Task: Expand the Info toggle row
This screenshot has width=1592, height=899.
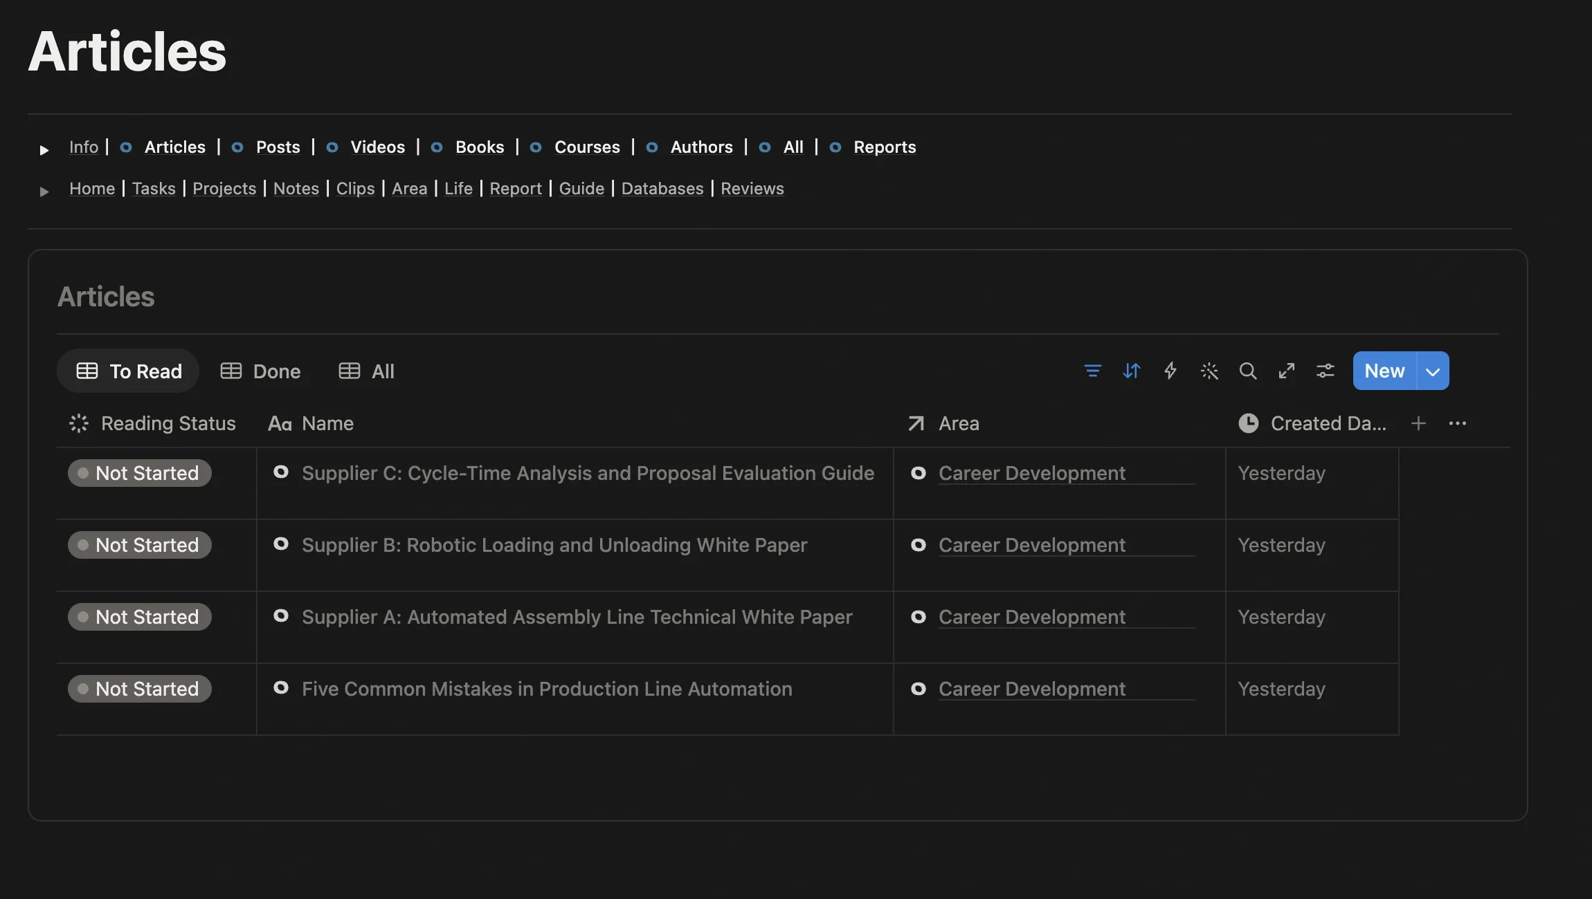Action: click(x=44, y=149)
